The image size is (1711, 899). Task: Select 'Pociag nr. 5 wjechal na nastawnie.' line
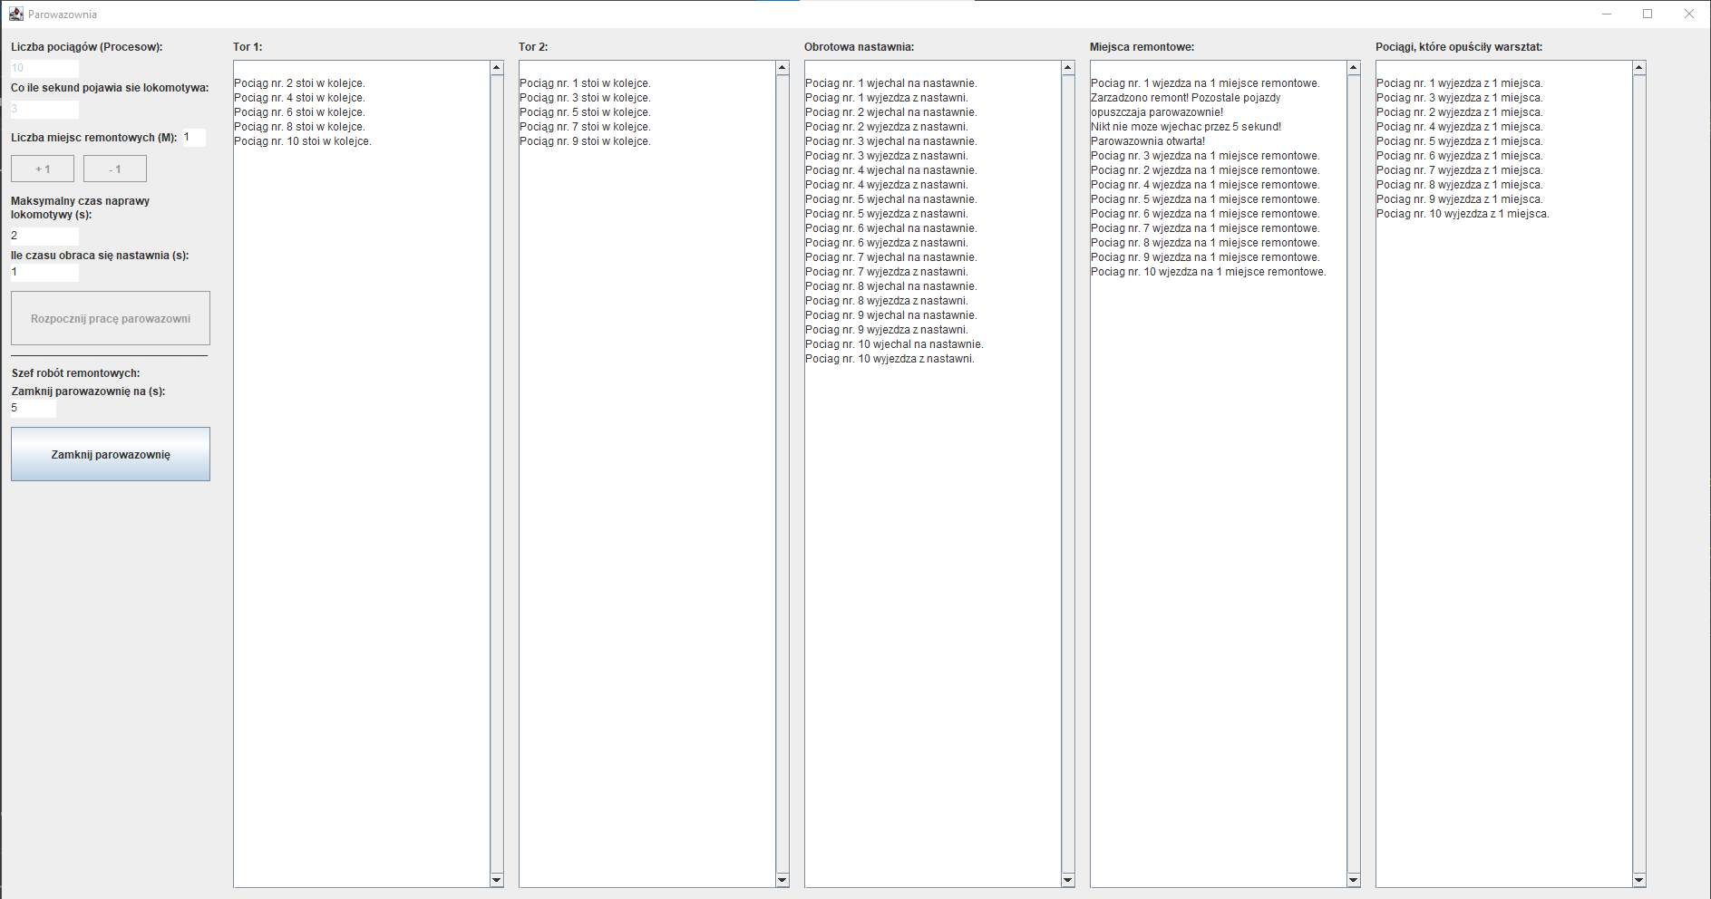[891, 199]
